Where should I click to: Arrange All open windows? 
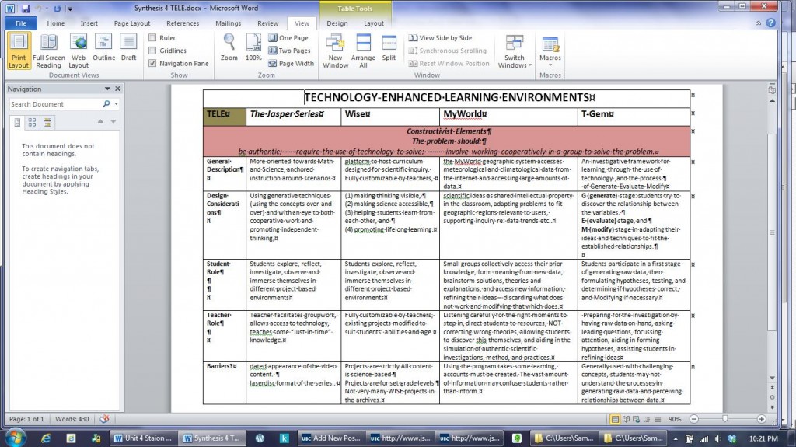coord(363,51)
